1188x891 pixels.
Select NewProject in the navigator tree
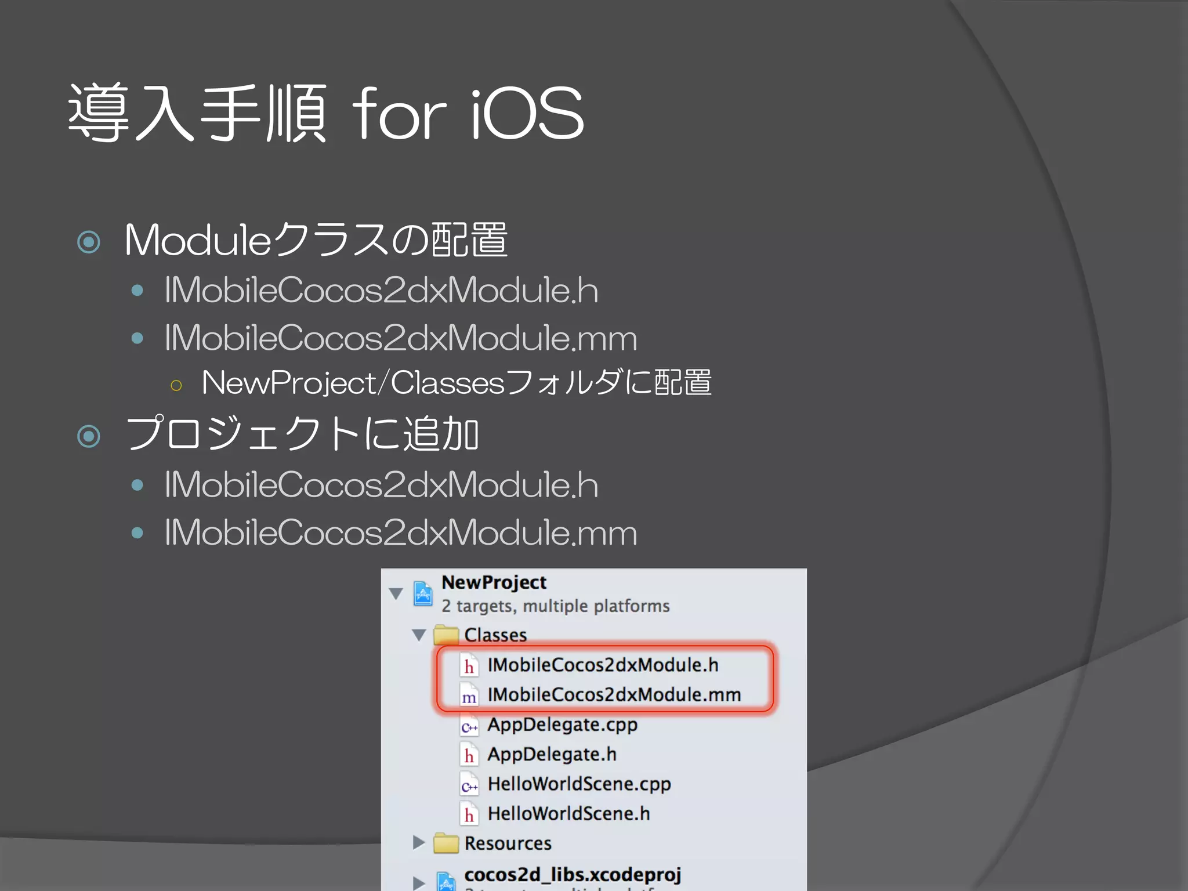494,582
